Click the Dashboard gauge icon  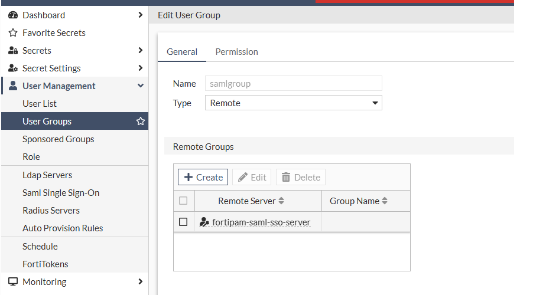[x=13, y=15]
